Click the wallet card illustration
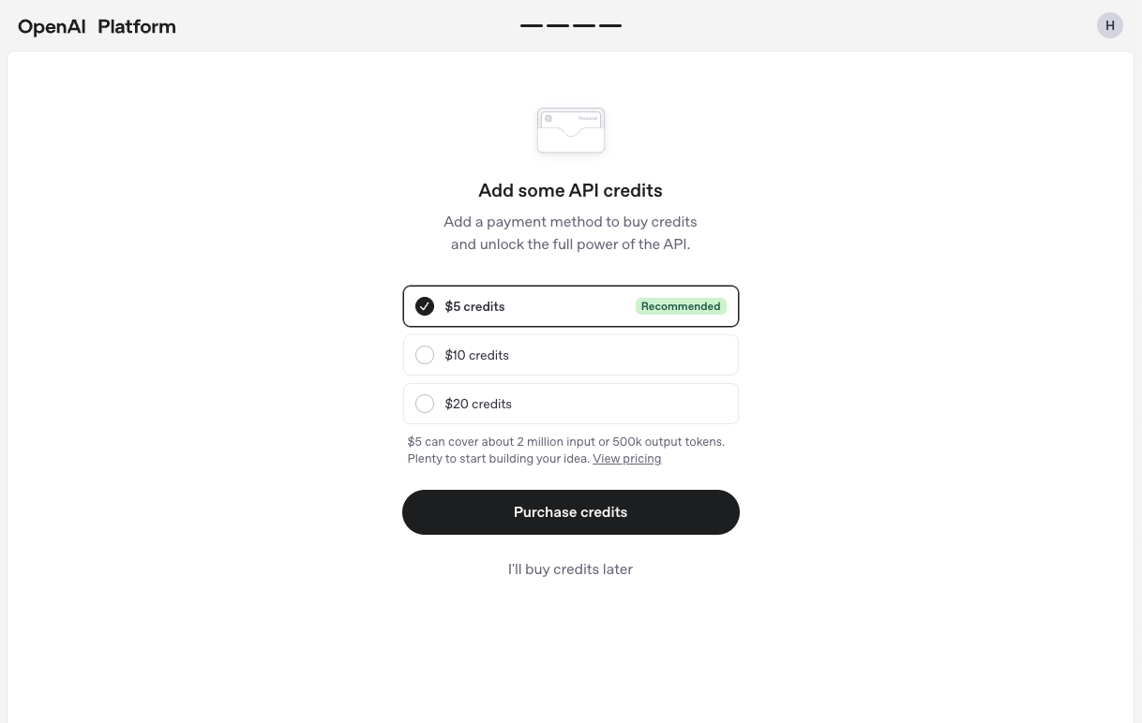The image size is (1142, 723). coord(571,130)
